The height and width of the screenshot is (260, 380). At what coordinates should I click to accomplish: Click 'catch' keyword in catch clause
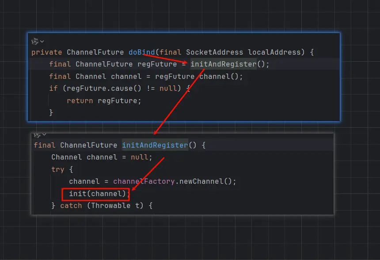tap(71, 205)
